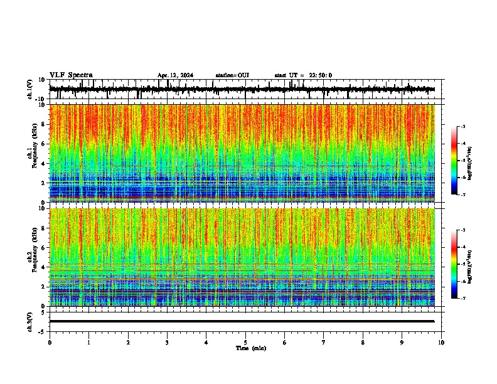The image size is (497, 384).
Task: Click the 'start UT = 22:50:0' label
Action: pos(303,75)
